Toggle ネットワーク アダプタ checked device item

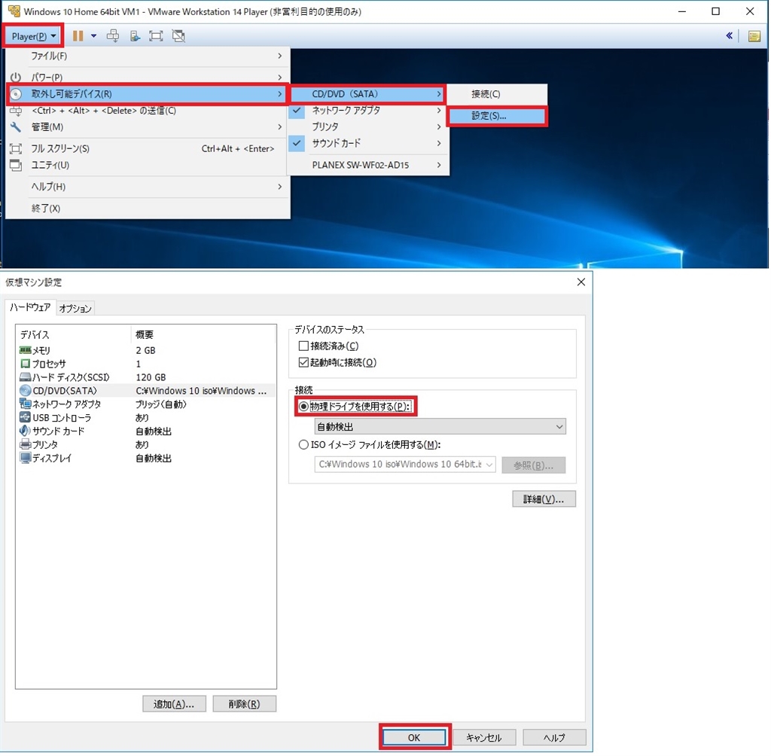pyautogui.click(x=367, y=111)
